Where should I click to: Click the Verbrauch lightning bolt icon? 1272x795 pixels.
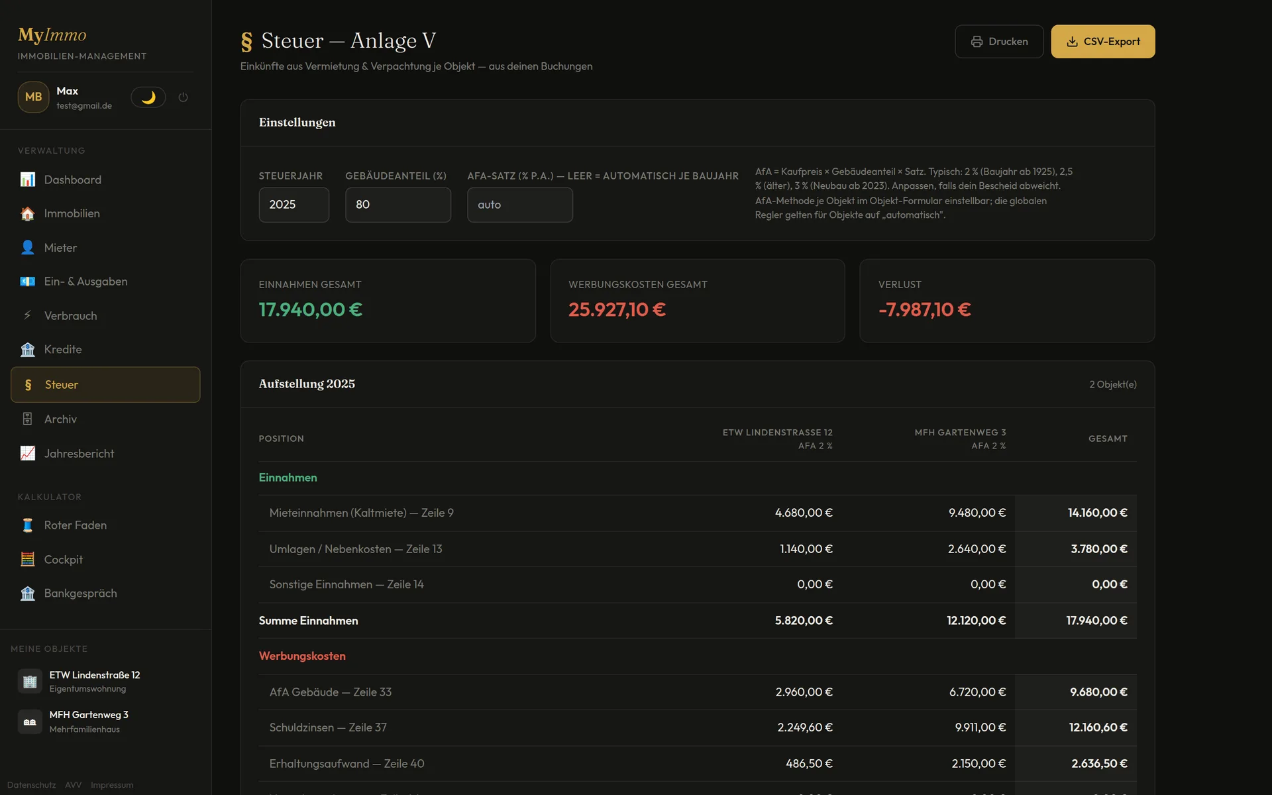tap(28, 315)
